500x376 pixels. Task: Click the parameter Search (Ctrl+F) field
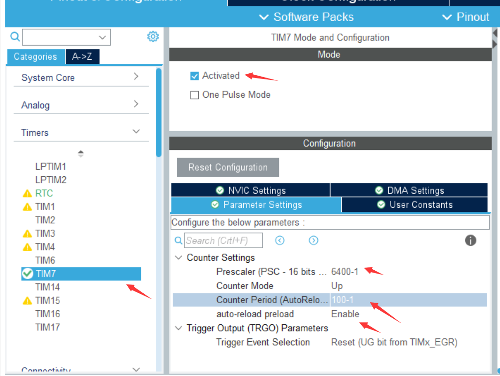point(223,240)
